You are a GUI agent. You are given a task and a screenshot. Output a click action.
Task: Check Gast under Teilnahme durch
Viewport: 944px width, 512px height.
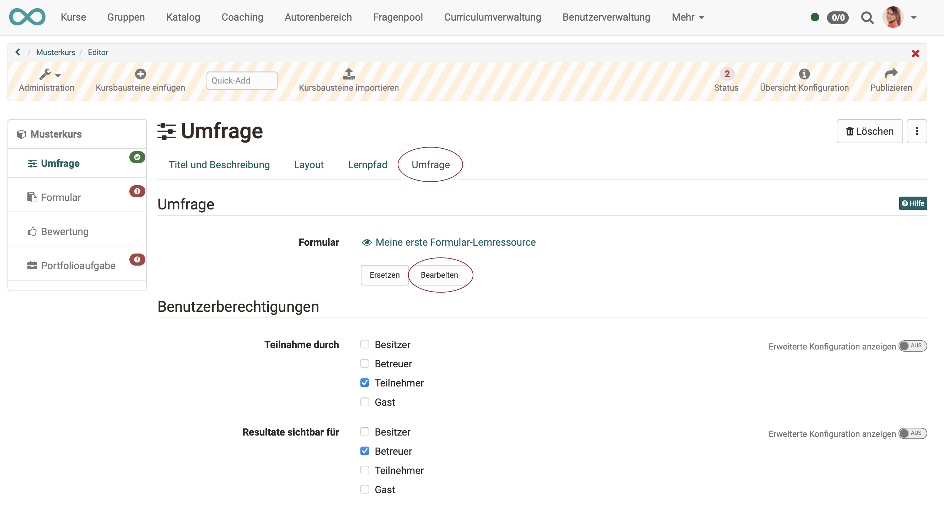(365, 402)
